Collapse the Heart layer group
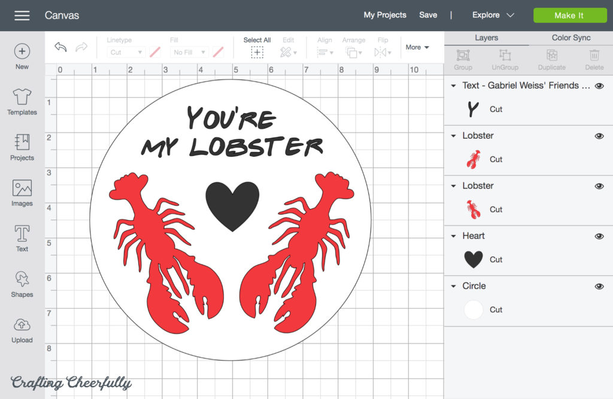The image size is (613, 399). click(454, 236)
